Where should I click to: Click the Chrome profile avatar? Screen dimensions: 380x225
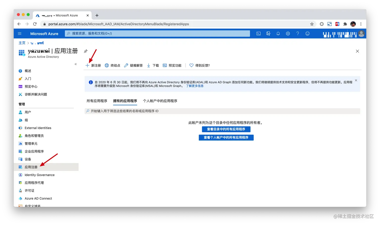(353, 24)
